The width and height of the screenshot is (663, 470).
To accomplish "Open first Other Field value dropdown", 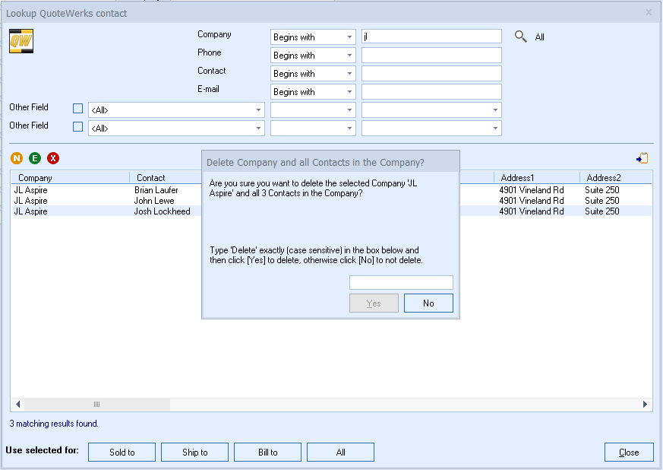I will [x=431, y=110].
